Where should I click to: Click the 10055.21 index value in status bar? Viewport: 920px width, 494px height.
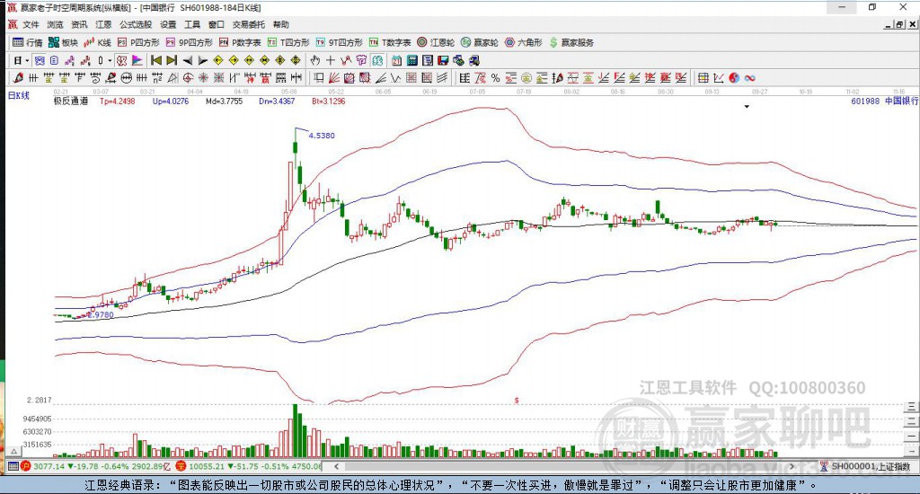click(208, 466)
